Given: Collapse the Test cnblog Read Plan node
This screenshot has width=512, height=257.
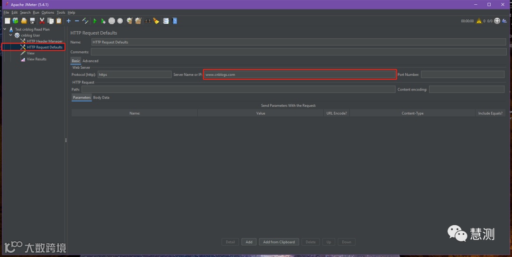Looking at the screenshot, I should click(5, 29).
